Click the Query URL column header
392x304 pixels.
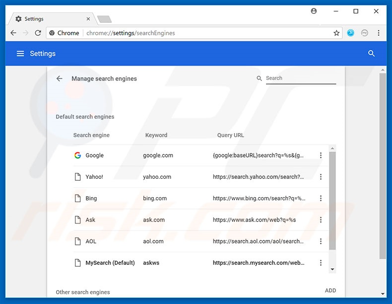coord(231,136)
